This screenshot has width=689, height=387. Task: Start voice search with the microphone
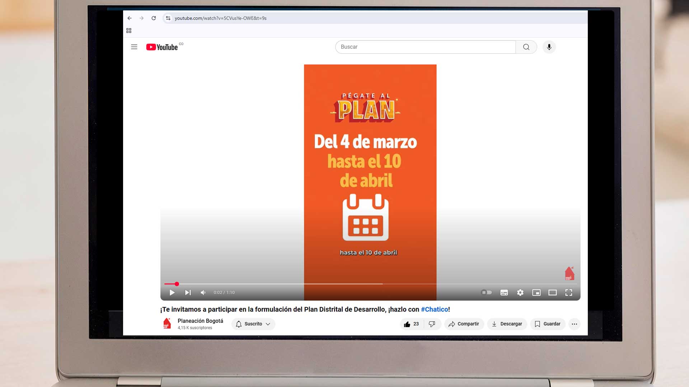(x=549, y=47)
